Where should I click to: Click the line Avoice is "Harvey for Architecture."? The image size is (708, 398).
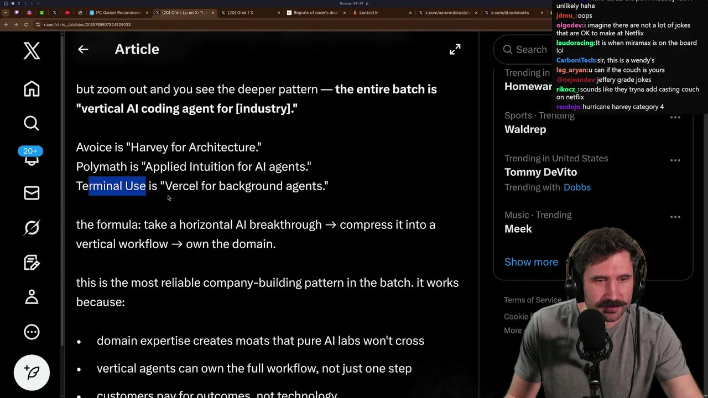[x=169, y=148]
